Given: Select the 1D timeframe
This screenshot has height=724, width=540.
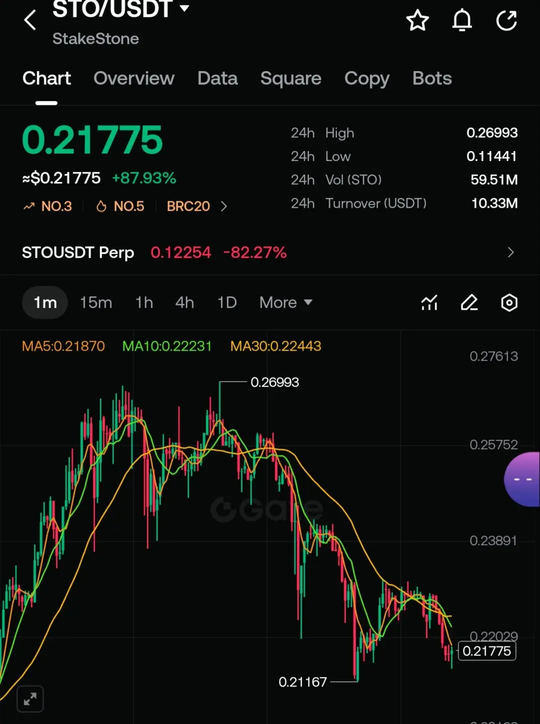Looking at the screenshot, I should pos(227,303).
